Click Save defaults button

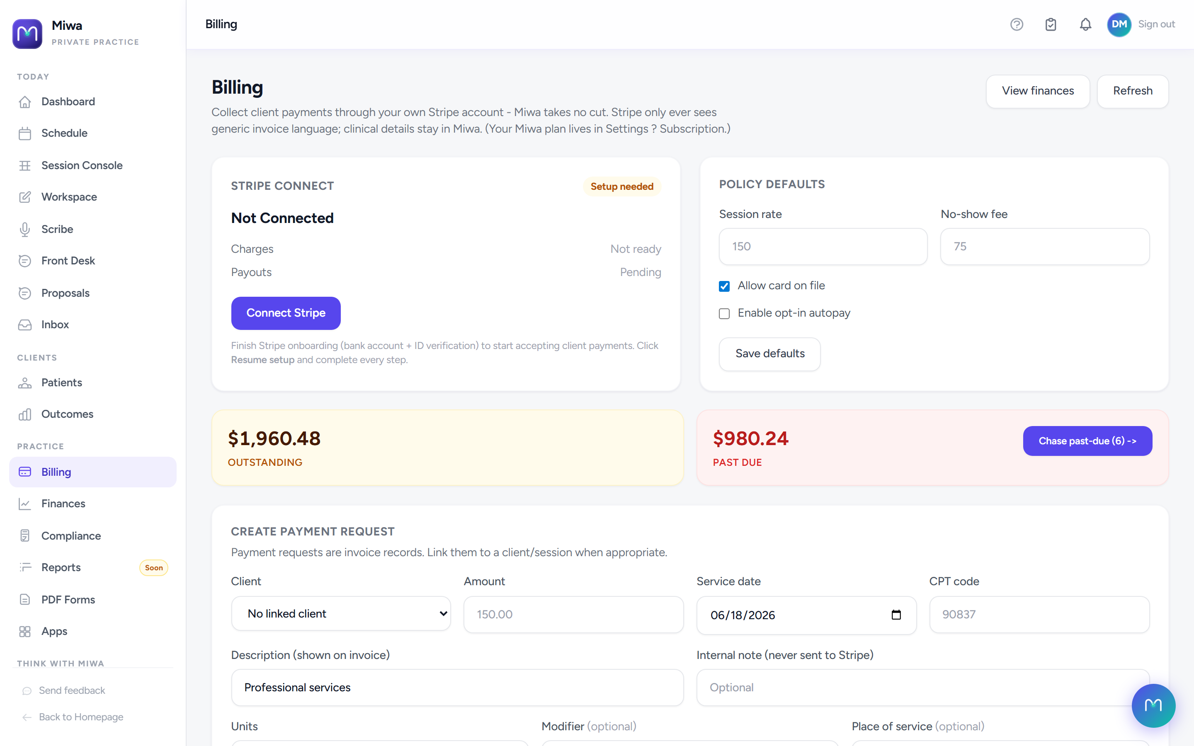coord(769,354)
